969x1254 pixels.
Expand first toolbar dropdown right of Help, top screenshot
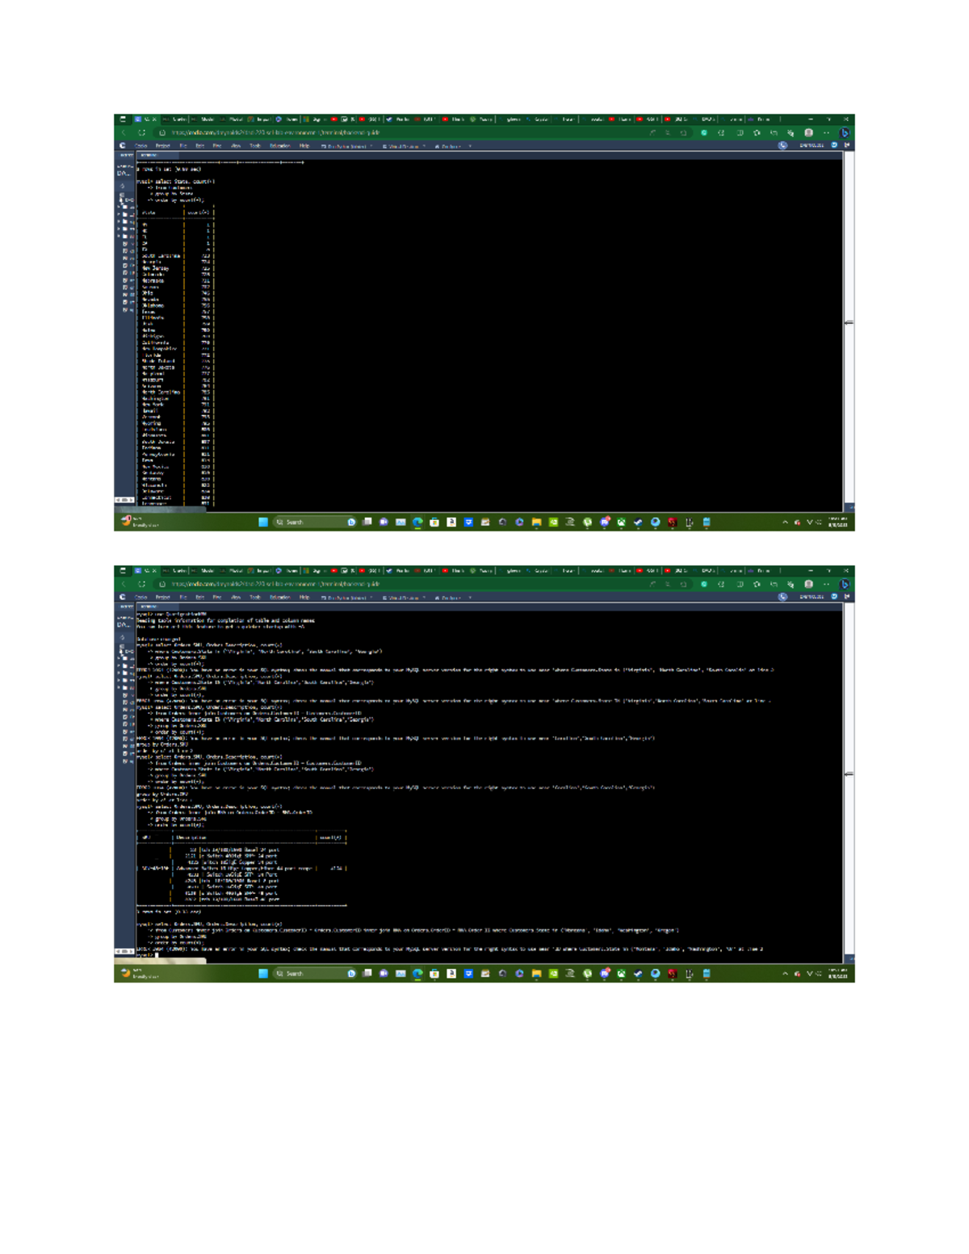[x=347, y=146]
